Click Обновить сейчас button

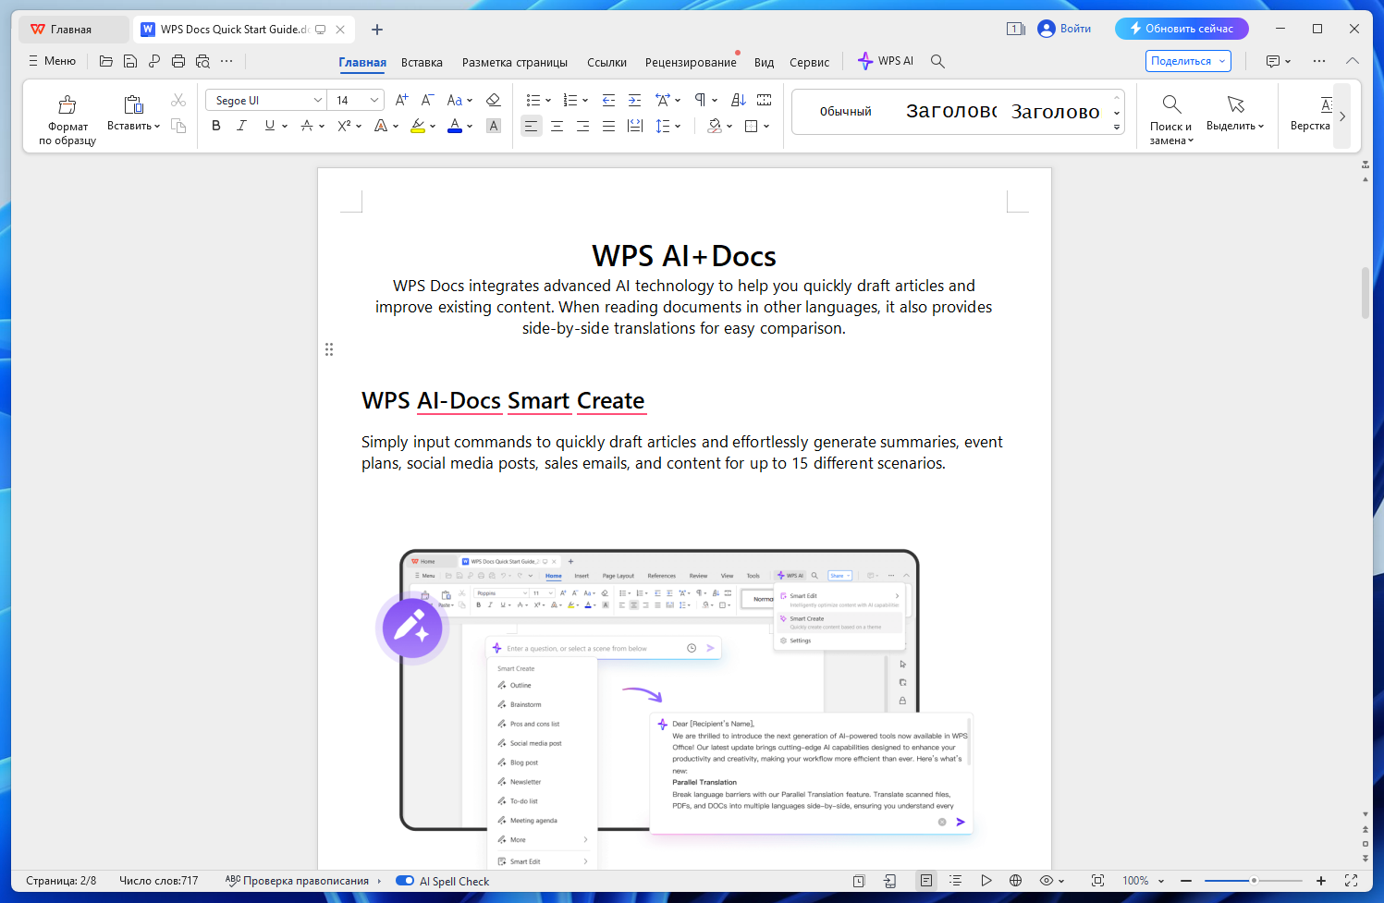[1182, 29]
